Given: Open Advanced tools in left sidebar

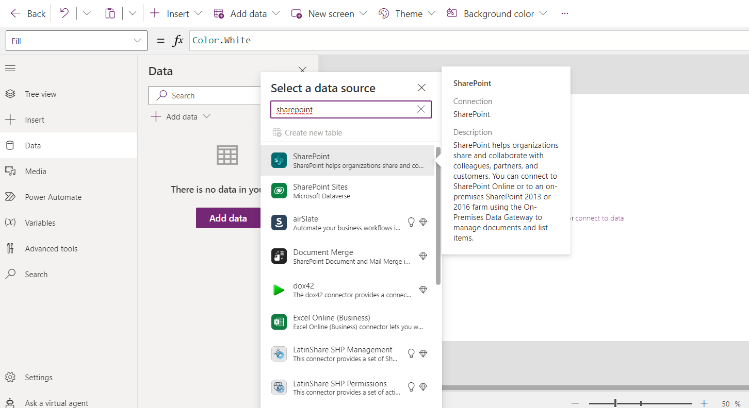Looking at the screenshot, I should [x=69, y=248].
